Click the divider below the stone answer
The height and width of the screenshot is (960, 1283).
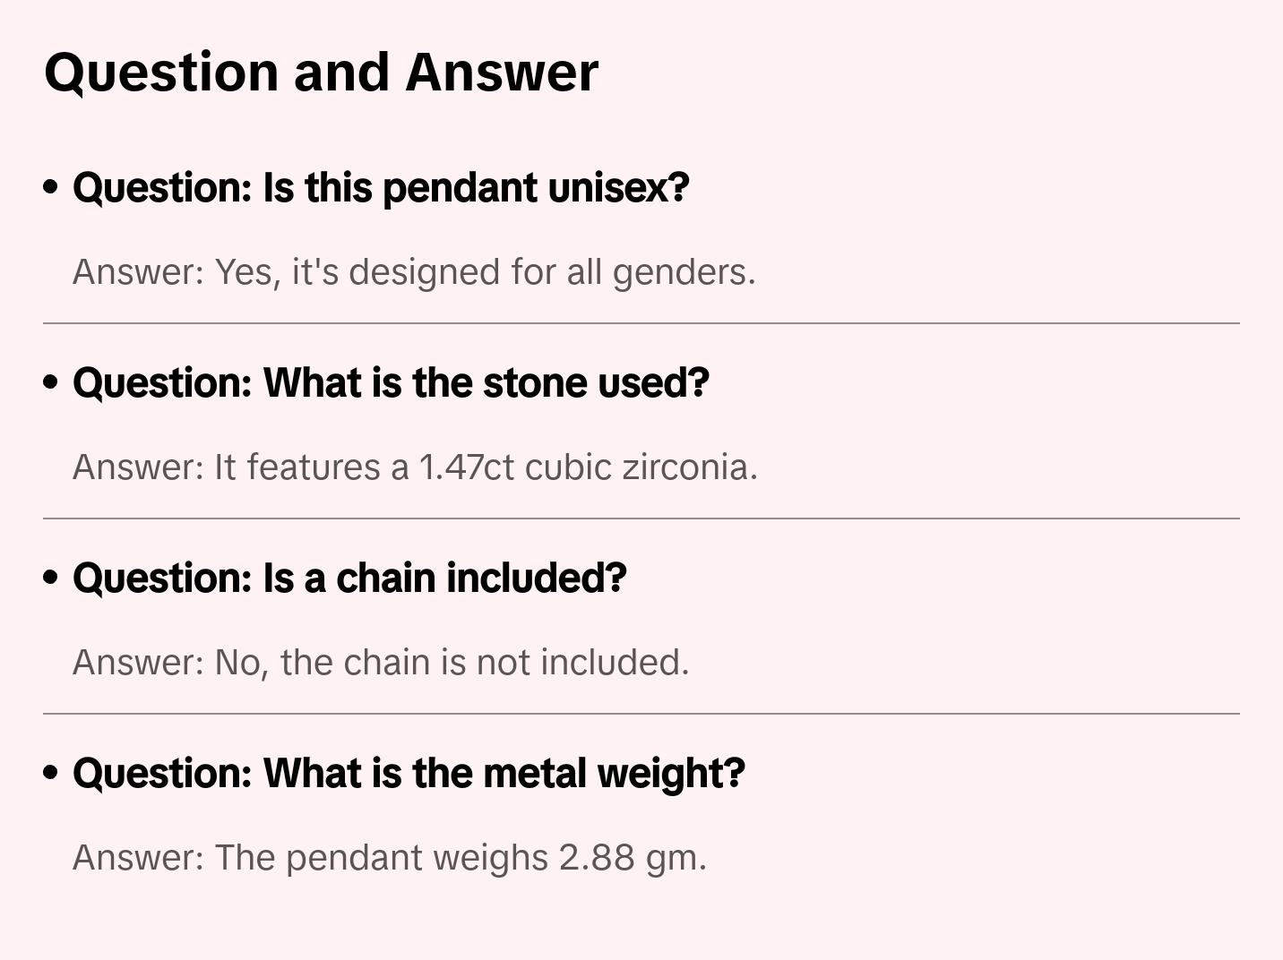[641, 519]
